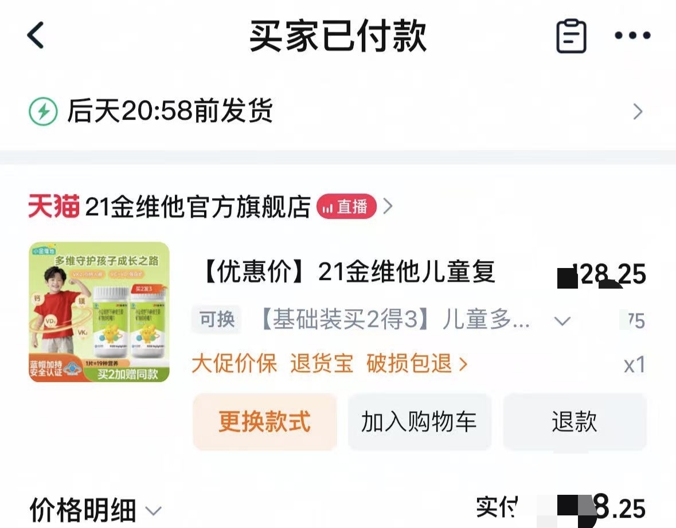Open store page via chevron after 直播
This screenshot has width=676, height=528.
tap(388, 206)
